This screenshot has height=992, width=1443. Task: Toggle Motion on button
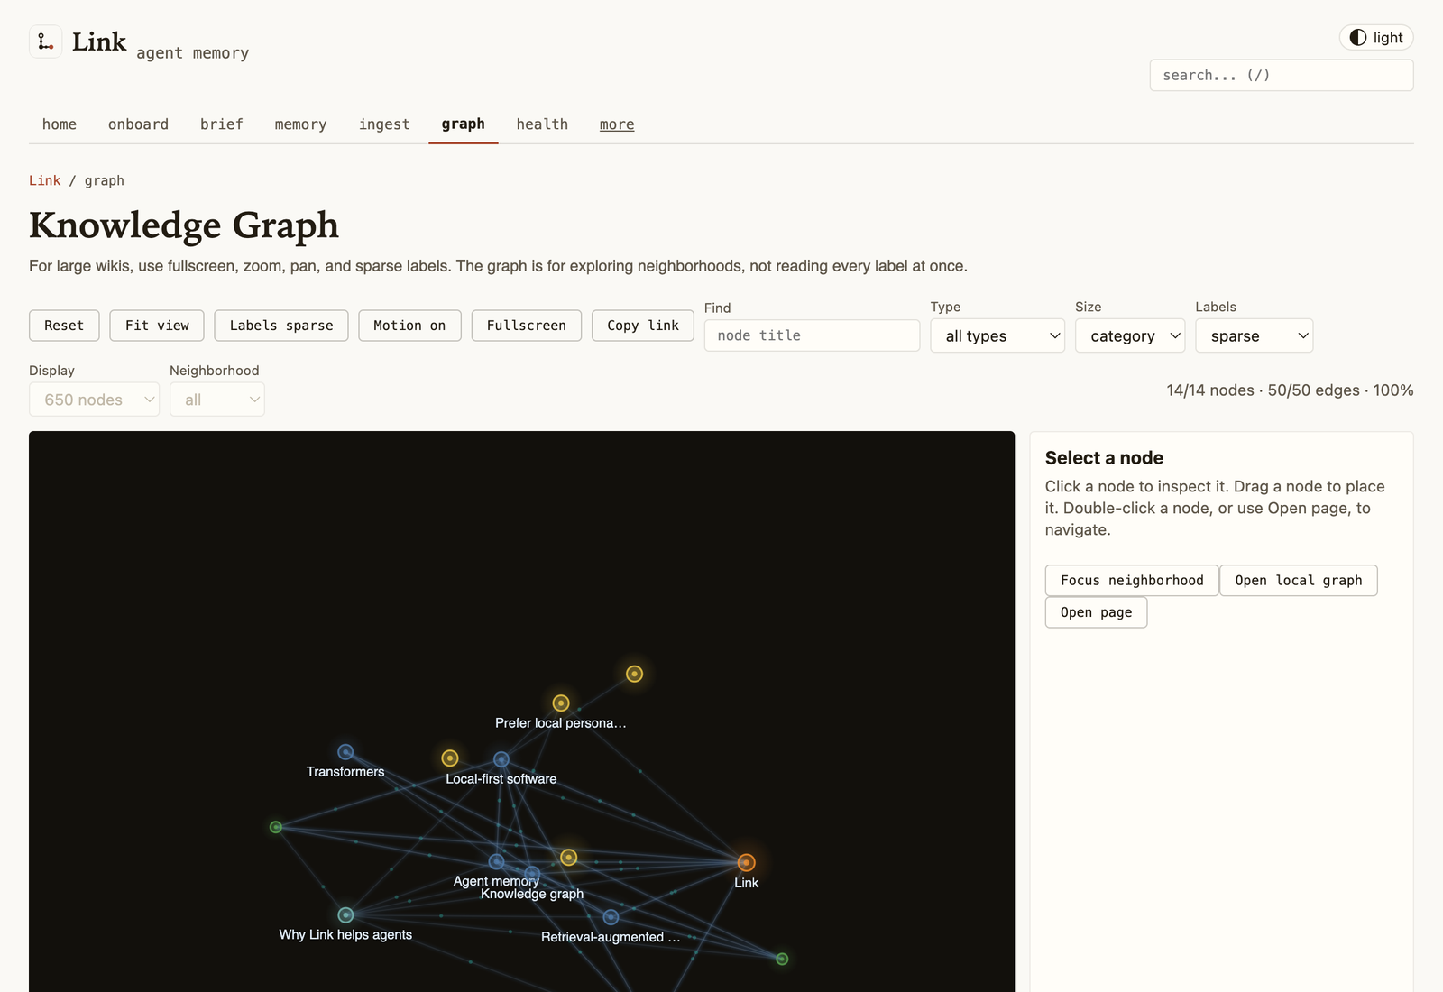tap(409, 326)
